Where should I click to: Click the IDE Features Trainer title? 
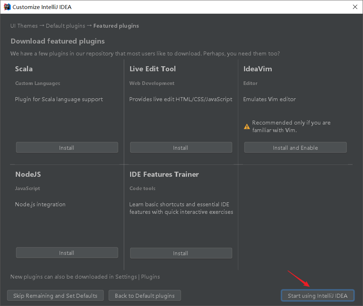(x=164, y=174)
